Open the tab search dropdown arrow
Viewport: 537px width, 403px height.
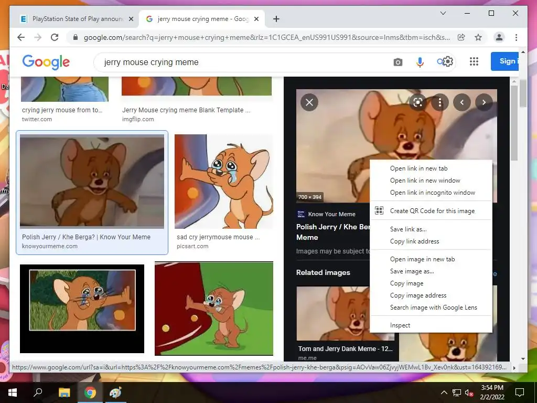tap(443, 13)
